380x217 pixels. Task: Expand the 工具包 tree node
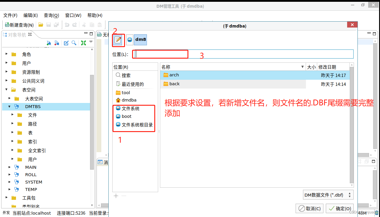pos(7,198)
